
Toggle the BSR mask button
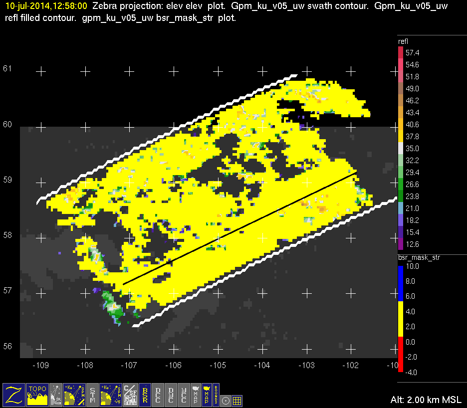[x=146, y=394]
